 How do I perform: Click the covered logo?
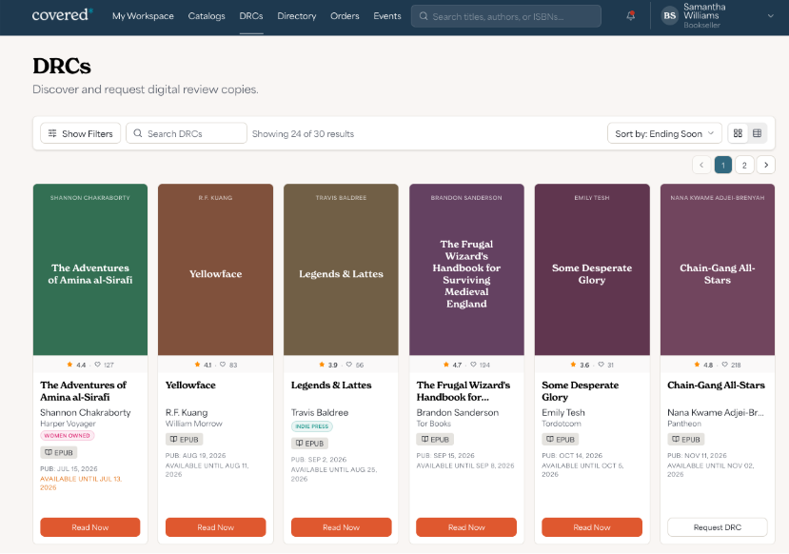click(x=63, y=14)
